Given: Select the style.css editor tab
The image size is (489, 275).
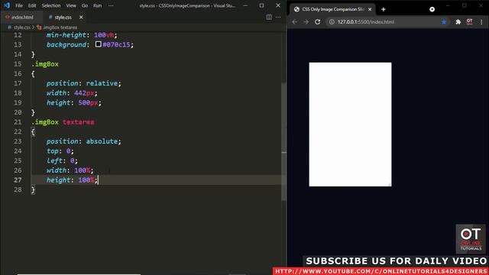Looking at the screenshot, I should [63, 18].
